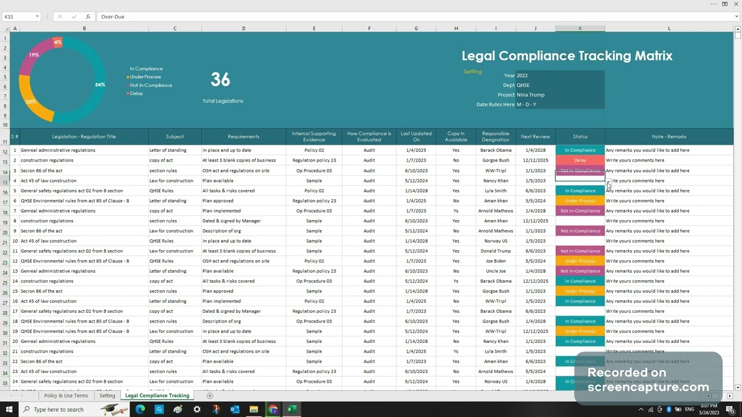
Task: Select column B header
Action: click(84, 28)
